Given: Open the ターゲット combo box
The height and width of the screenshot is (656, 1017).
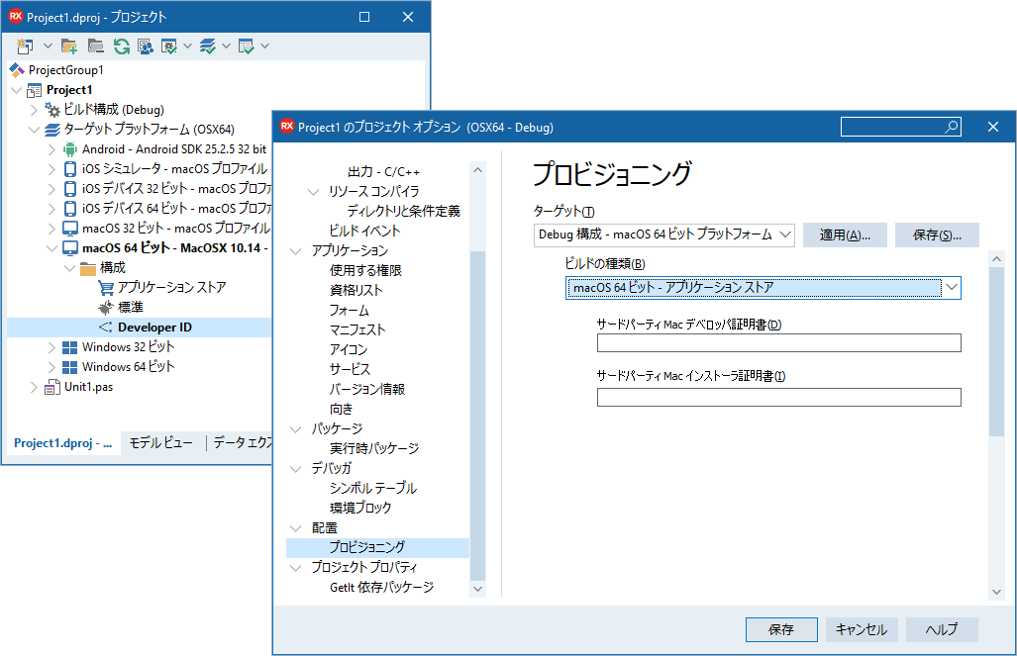Looking at the screenshot, I should [664, 234].
